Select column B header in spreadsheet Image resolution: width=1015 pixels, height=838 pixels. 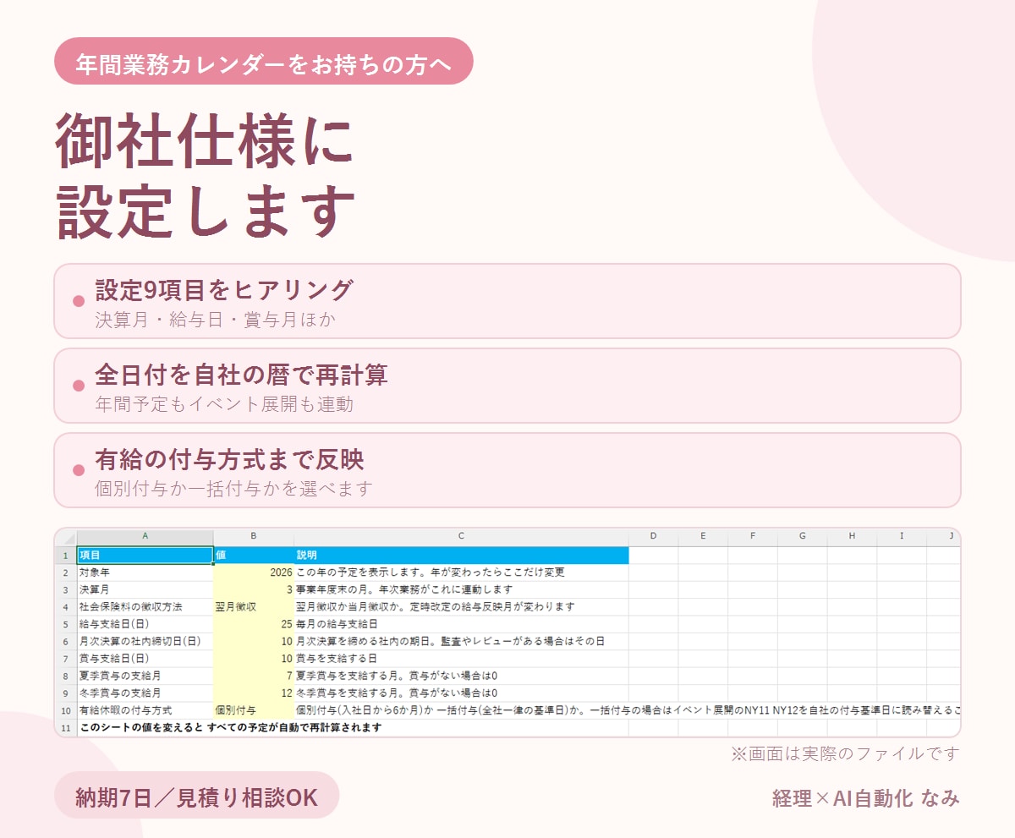click(x=254, y=536)
